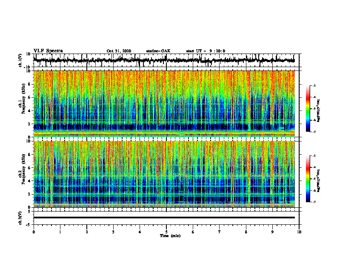Click the ch.1 spectrogram color scale bar
This screenshot has height=260, width=337.
click(308, 109)
